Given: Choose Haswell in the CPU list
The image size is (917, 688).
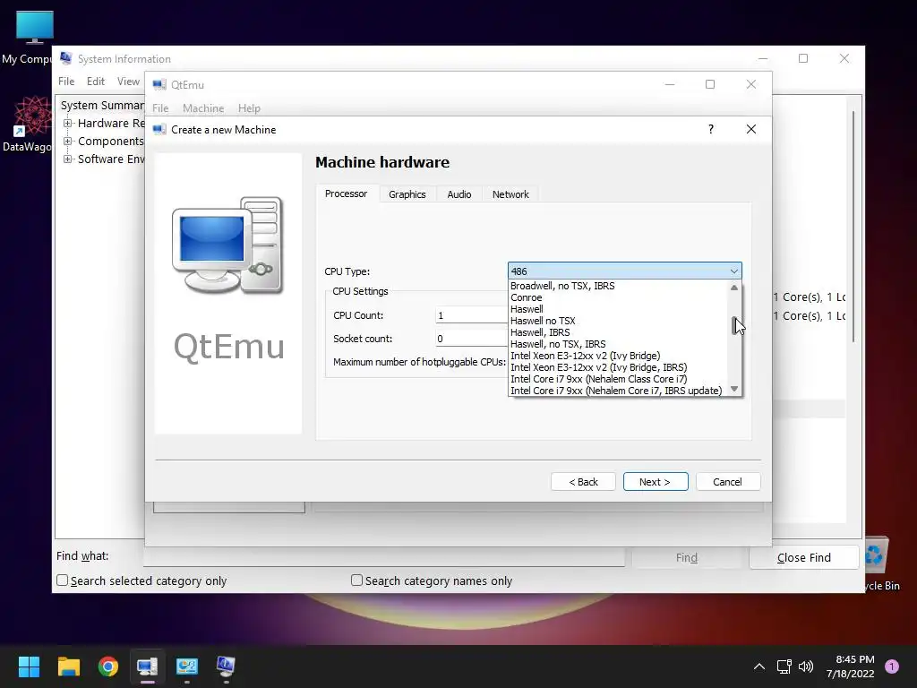Looking at the screenshot, I should [x=618, y=309].
